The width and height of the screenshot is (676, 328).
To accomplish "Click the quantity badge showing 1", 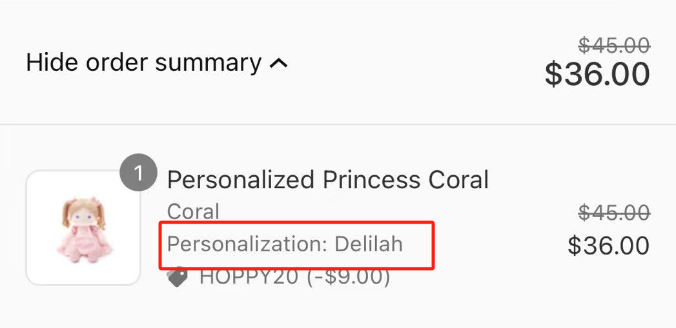I will (138, 174).
